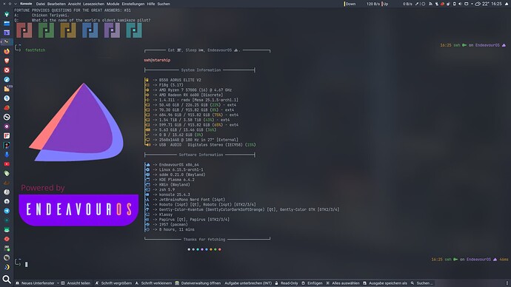
Task: Open the YouTube red dock icon
Action: pos(7,164)
